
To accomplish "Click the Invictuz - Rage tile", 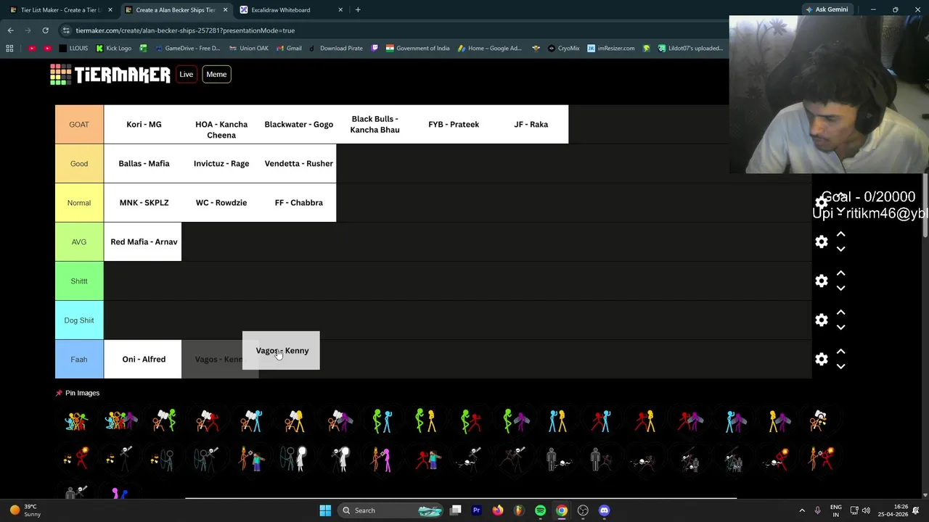I will coord(221,163).
